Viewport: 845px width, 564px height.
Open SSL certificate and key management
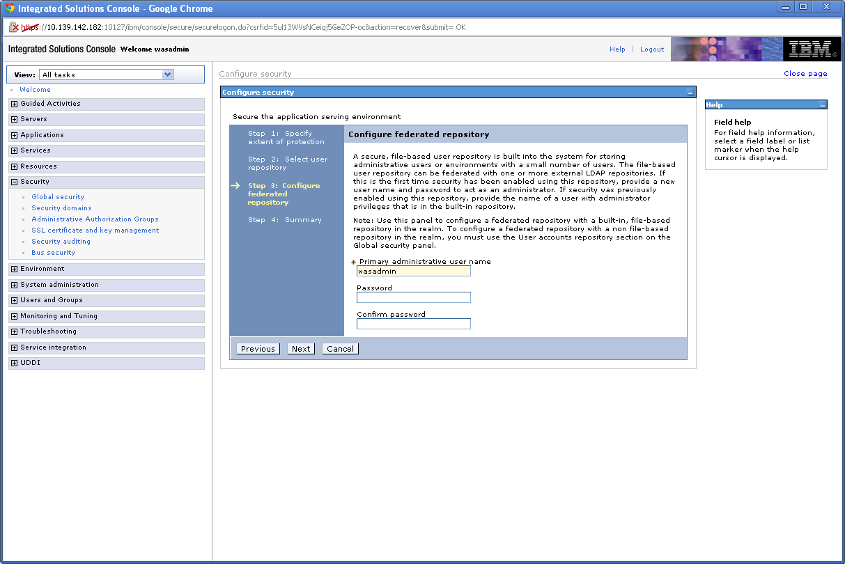95,230
